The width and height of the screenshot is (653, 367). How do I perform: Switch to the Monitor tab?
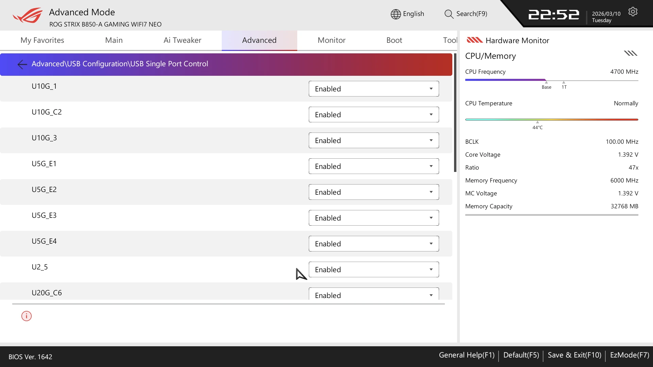331,40
